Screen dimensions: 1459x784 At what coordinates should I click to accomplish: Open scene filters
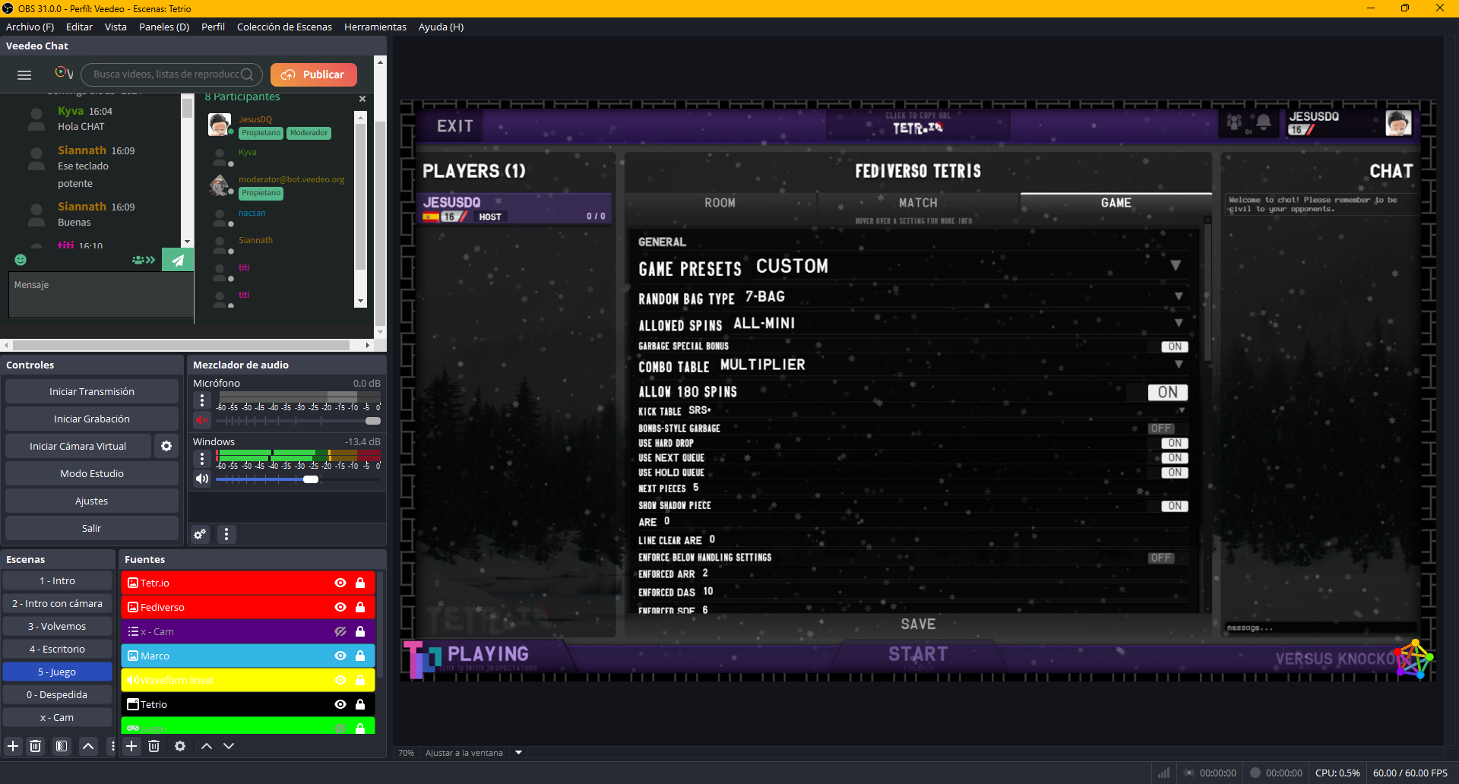62,746
